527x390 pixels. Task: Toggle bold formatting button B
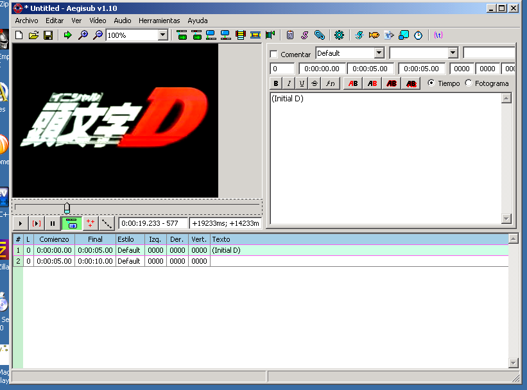coord(276,83)
